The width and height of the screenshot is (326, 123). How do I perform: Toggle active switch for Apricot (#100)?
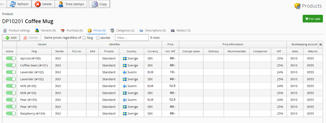coord(11,58)
